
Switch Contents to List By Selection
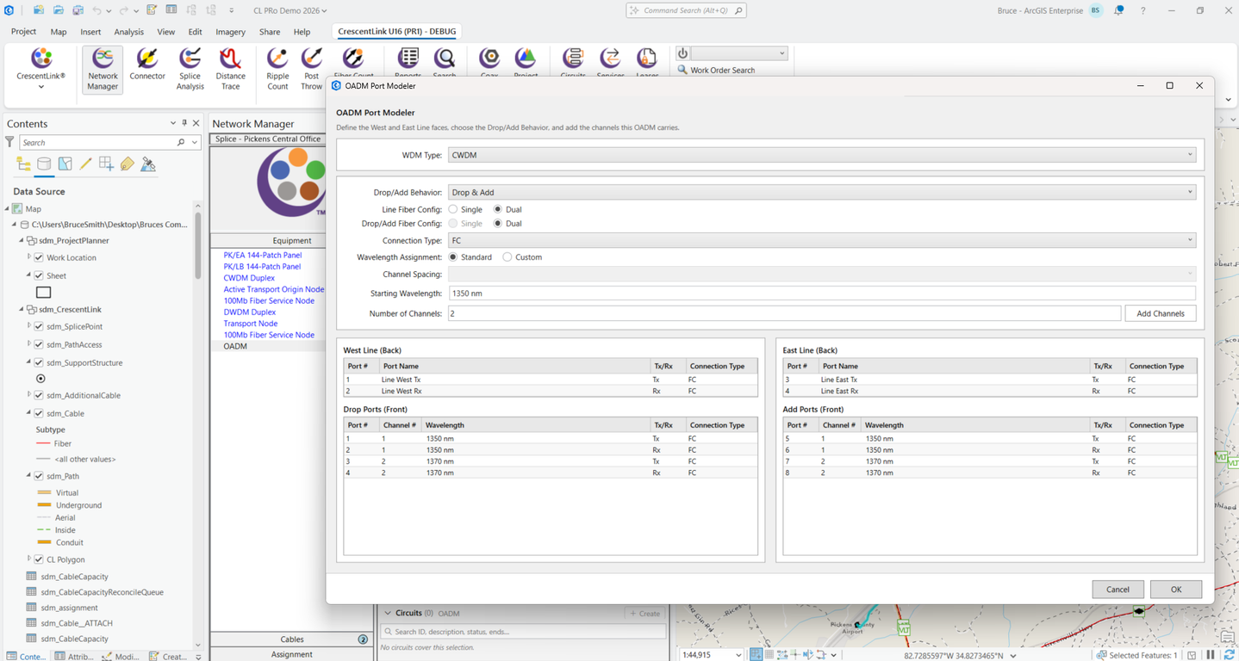[x=65, y=164]
